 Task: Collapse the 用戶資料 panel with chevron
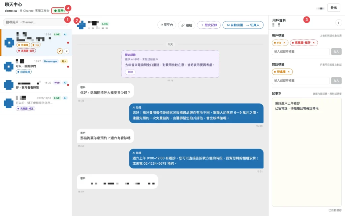[x=338, y=23]
